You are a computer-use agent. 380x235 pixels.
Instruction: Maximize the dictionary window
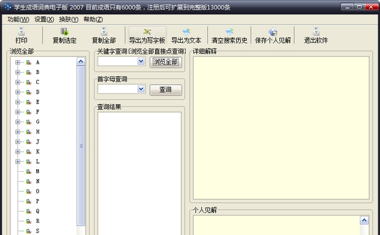point(359,7)
